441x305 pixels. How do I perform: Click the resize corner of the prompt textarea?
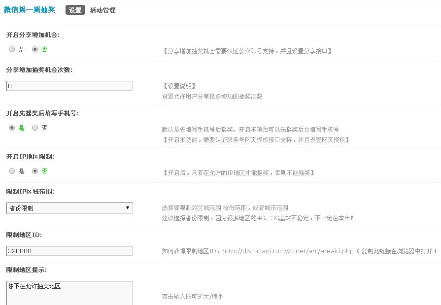click(131, 303)
